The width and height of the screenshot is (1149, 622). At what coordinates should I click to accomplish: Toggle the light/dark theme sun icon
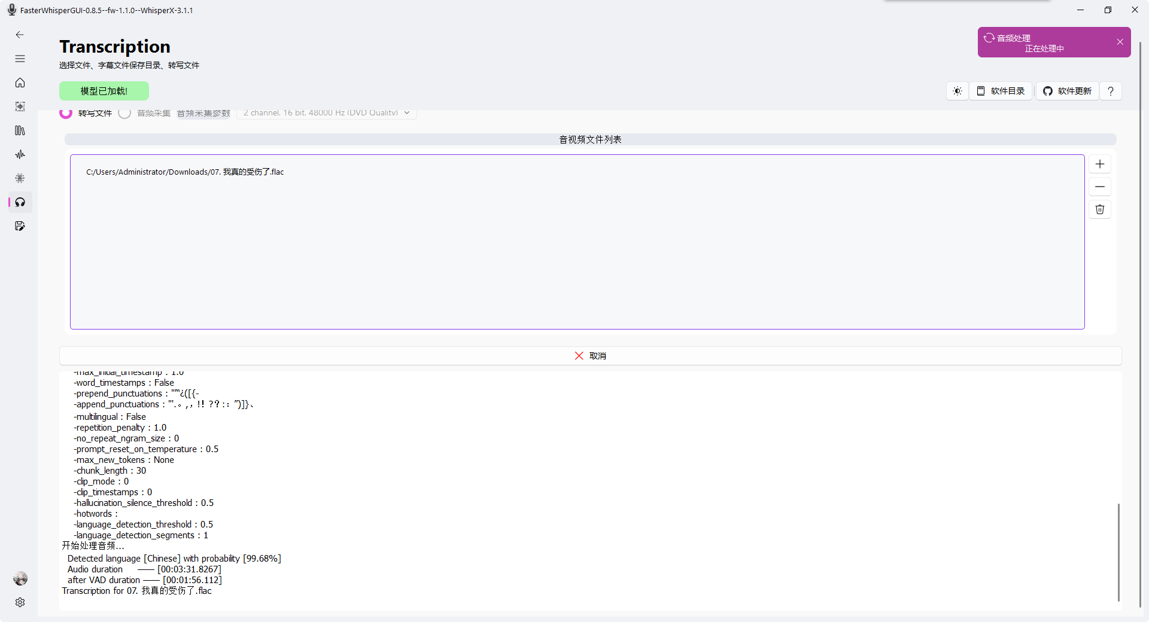(957, 91)
